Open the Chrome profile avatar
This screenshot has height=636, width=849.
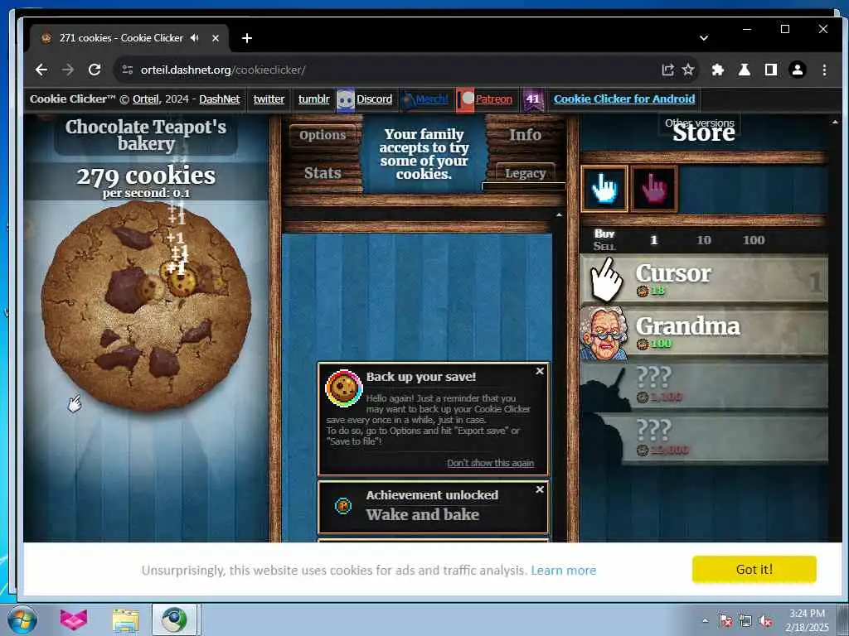(x=798, y=70)
